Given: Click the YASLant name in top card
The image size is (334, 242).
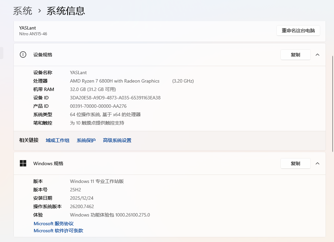Looking at the screenshot, I should pos(28,28).
